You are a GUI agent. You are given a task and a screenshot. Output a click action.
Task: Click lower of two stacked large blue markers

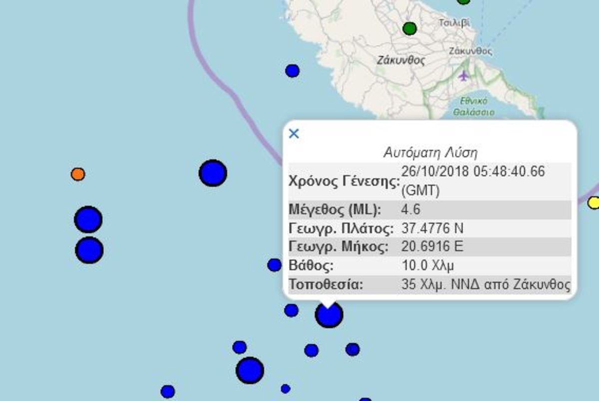point(89,250)
